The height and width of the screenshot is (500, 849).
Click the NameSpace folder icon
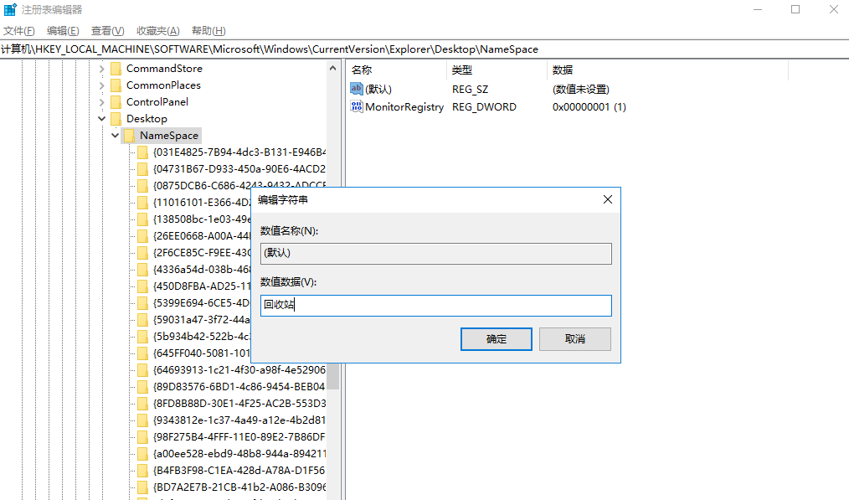129,136
